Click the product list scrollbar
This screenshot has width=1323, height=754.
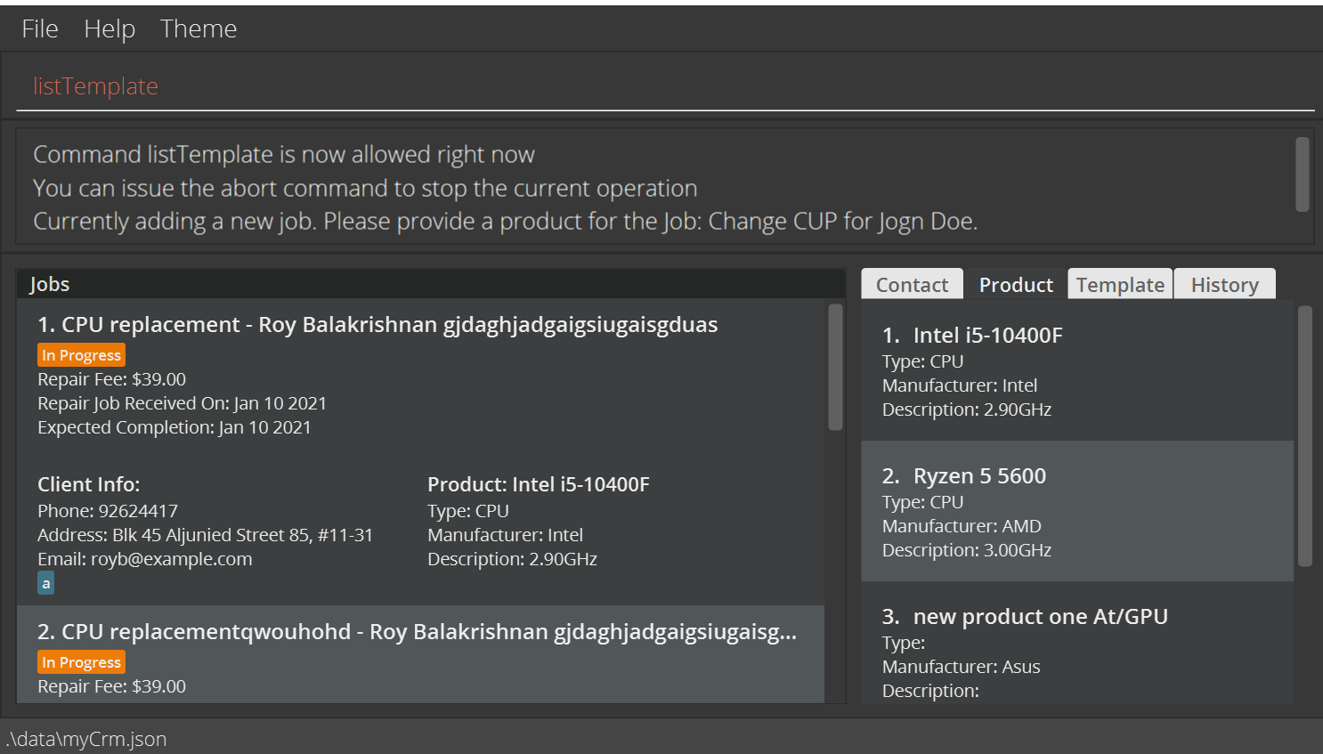pos(1304,436)
